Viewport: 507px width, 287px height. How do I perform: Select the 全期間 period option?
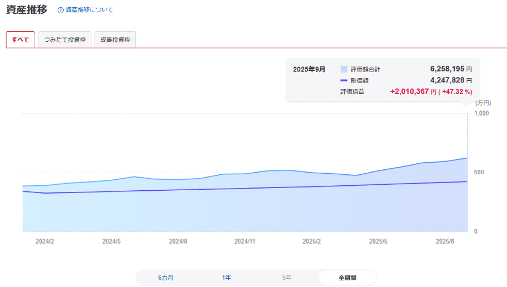click(x=348, y=278)
